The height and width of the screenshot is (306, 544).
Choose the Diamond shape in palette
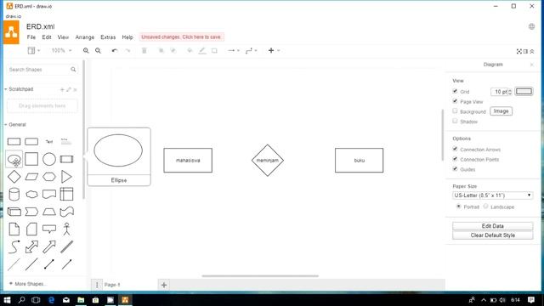coord(14,177)
